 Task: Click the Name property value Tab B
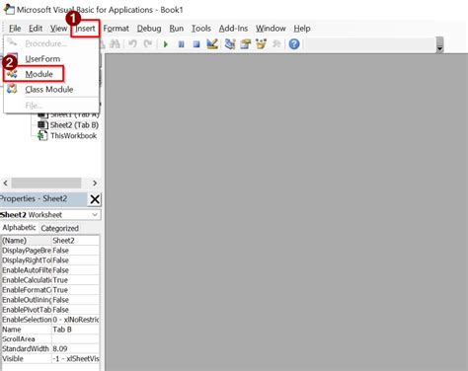75,330
